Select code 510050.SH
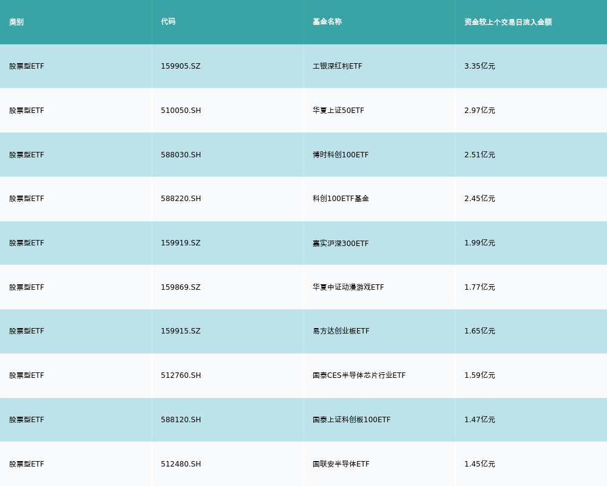 click(181, 111)
